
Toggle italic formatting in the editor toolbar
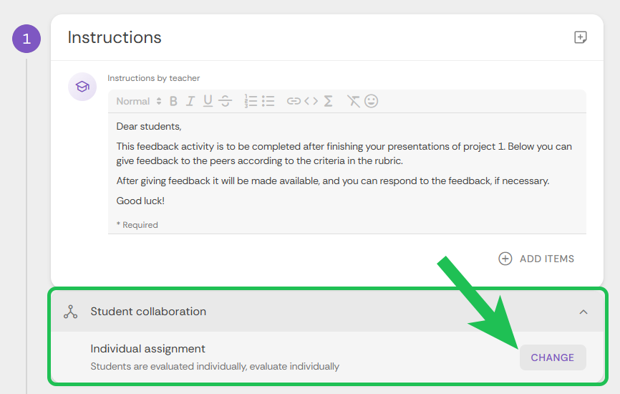[x=190, y=102]
